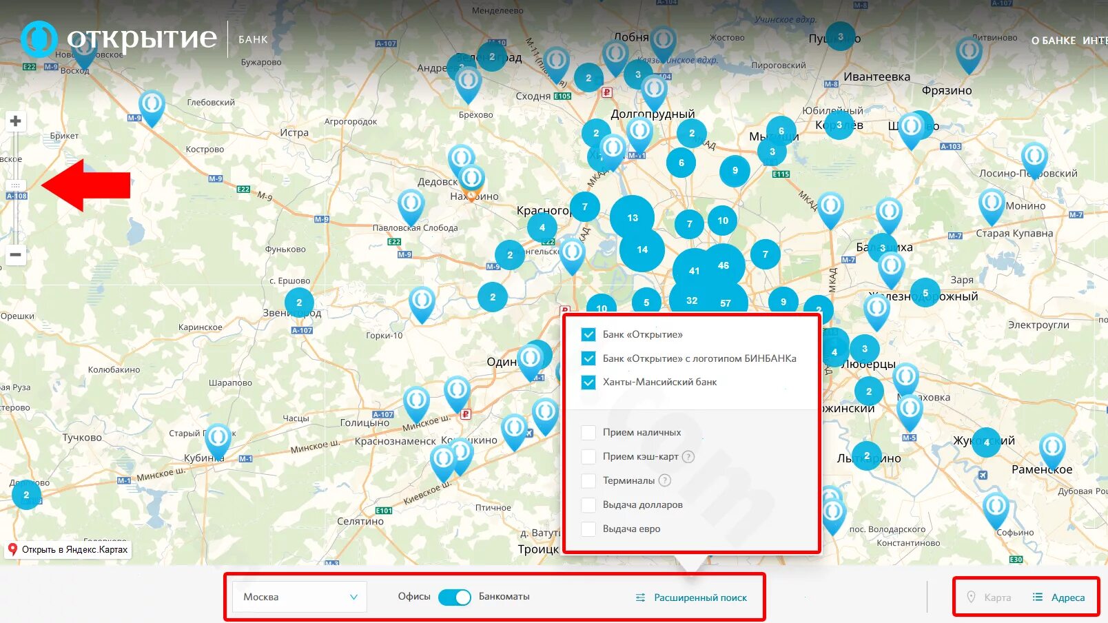This screenshot has height=623, width=1108.
Task: Switch to the Карта view
Action: [997, 598]
